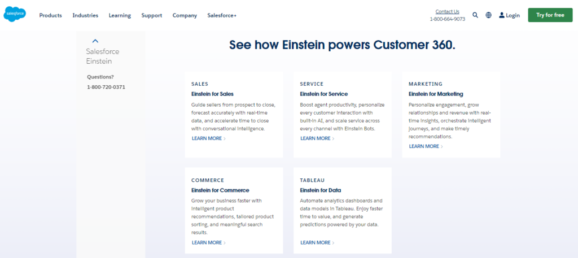Click the 1-800-720-0371 phone number
Screen dimensions: 578x258
coord(106,87)
